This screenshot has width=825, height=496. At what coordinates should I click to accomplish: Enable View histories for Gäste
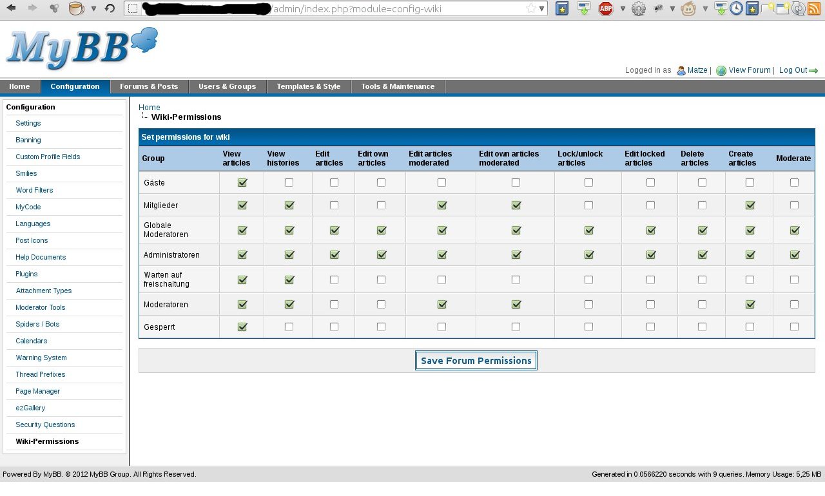click(x=289, y=183)
